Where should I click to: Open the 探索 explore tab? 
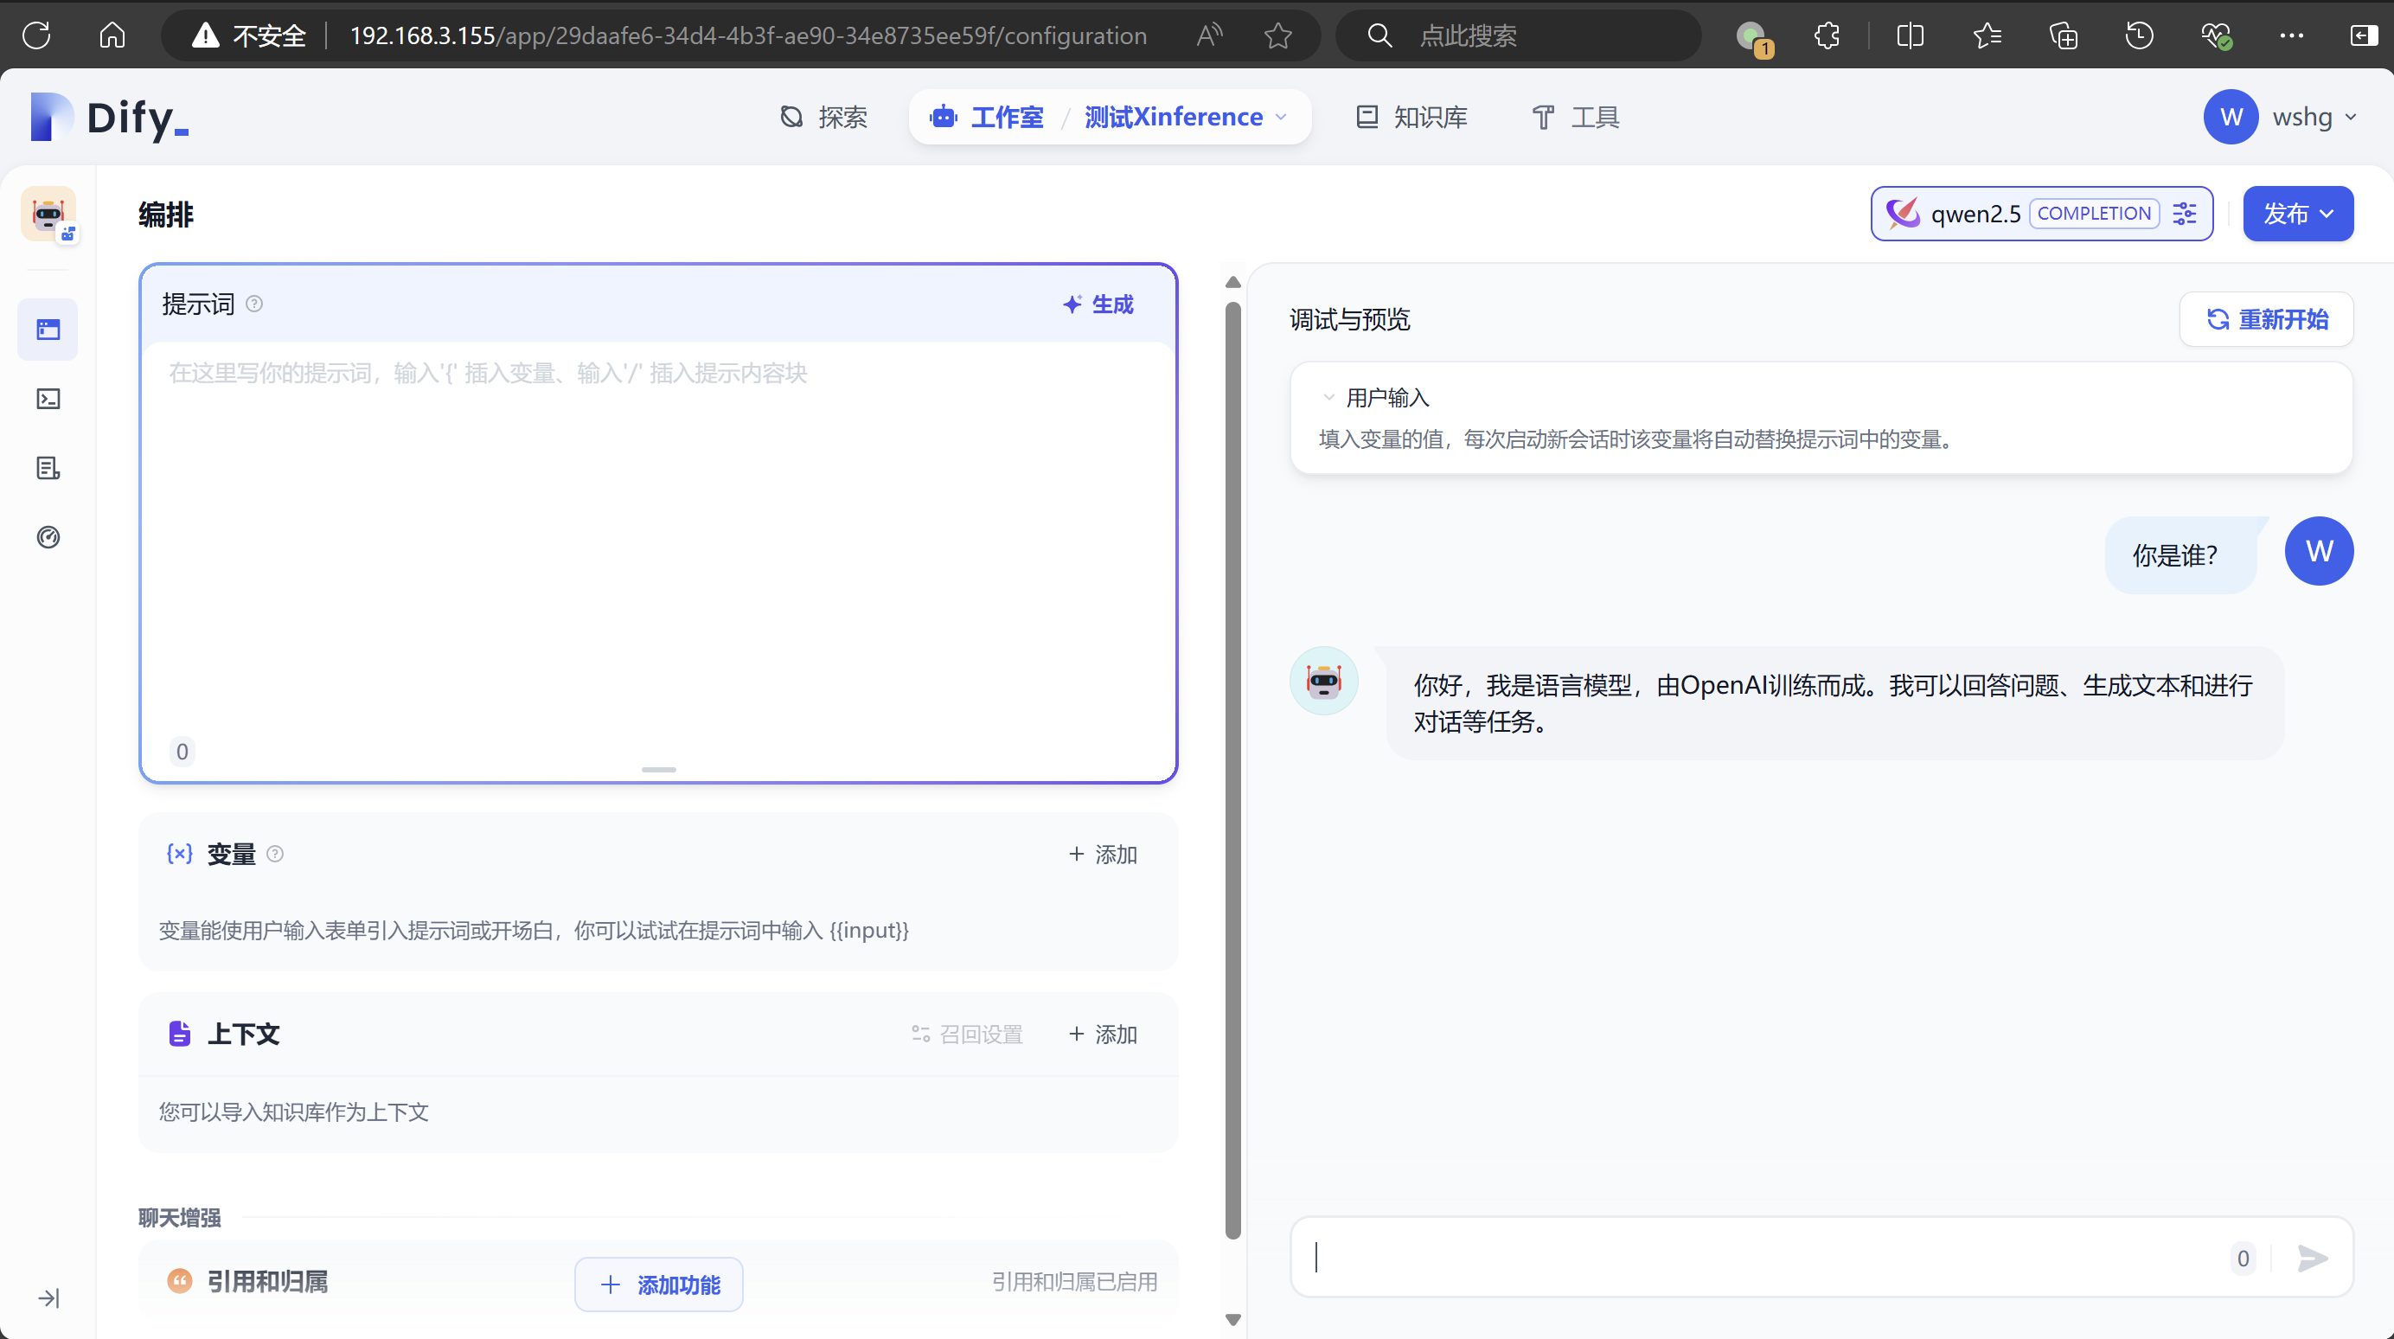tap(823, 117)
